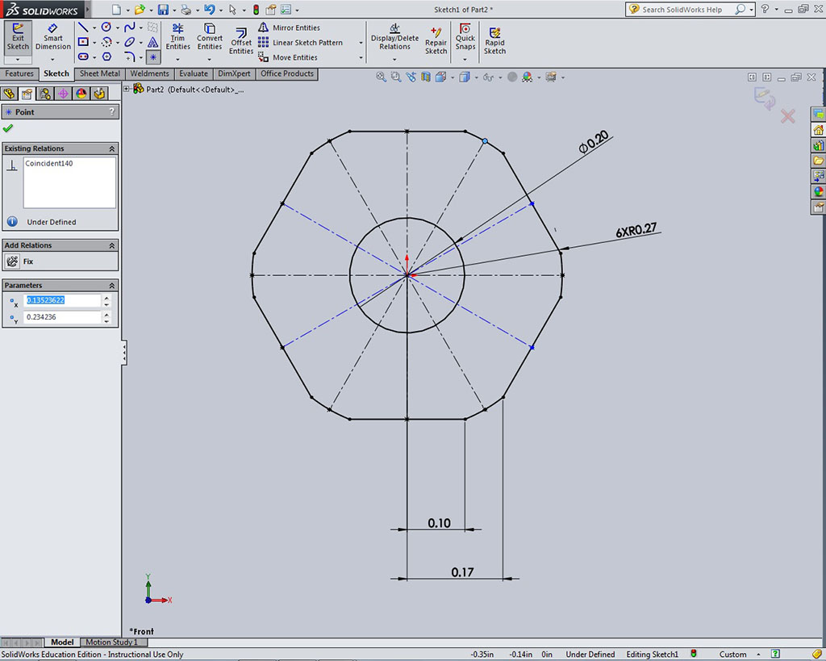This screenshot has height=661, width=826.
Task: Click the X coordinate parameter field
Action: pos(62,300)
